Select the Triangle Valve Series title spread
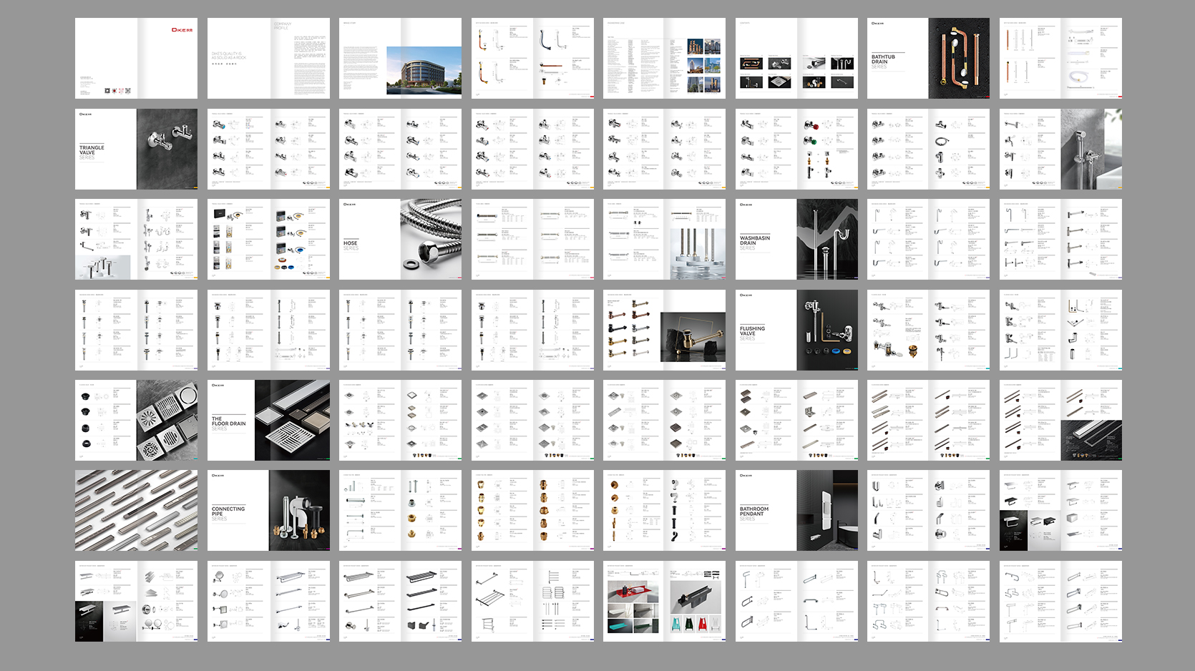Viewport: 1195px width, 671px height. [136, 149]
